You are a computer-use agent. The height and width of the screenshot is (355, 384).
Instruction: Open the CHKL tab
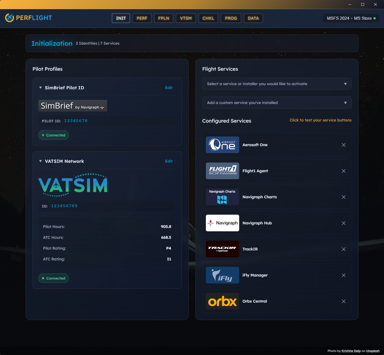point(208,18)
